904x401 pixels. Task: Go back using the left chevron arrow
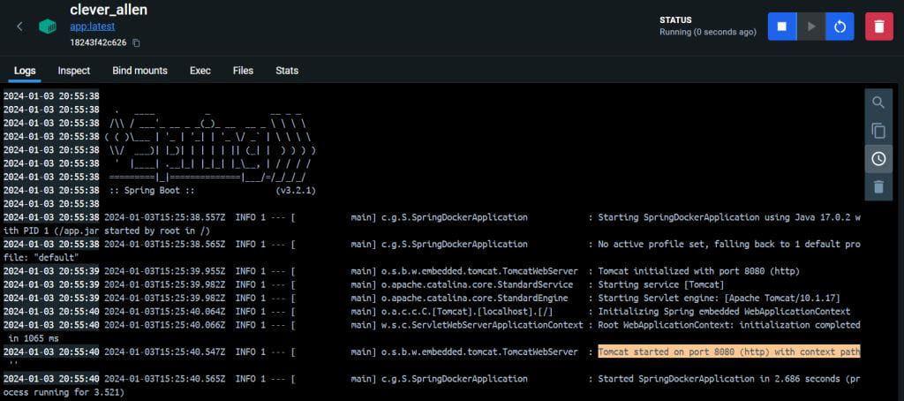point(19,26)
